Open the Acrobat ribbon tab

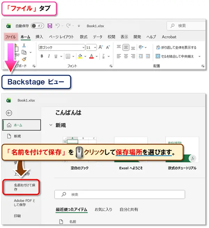(x=169, y=37)
